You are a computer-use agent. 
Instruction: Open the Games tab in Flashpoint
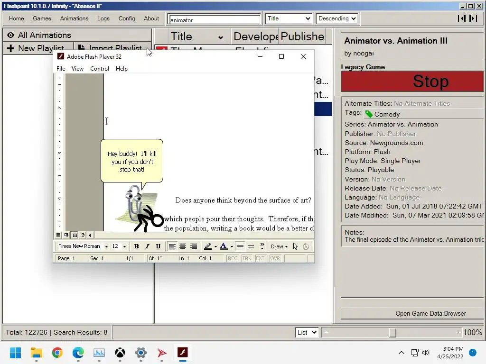click(x=42, y=18)
